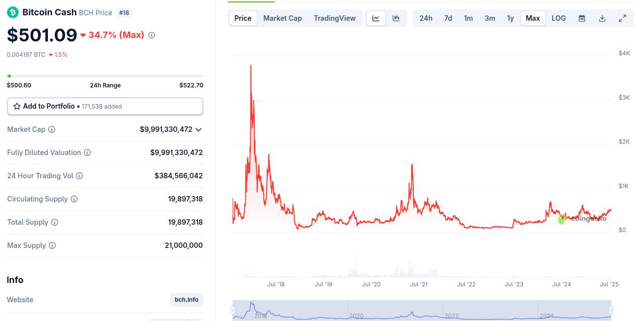Click the 24 Hour Trading Vol info icon
The width and height of the screenshot is (637, 321).
click(x=80, y=176)
